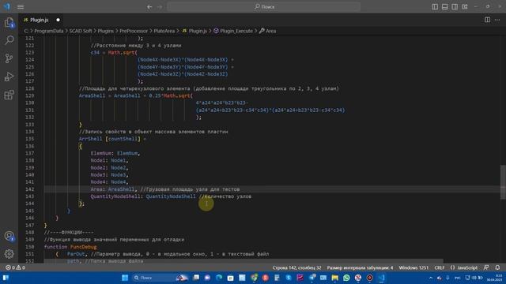Viewport: 506px width, 284px height.
Task: Open the Search view in activity bar
Action: pyautogui.click(x=9, y=40)
